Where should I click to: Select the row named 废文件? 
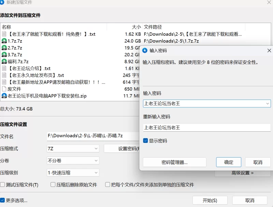click(14, 89)
